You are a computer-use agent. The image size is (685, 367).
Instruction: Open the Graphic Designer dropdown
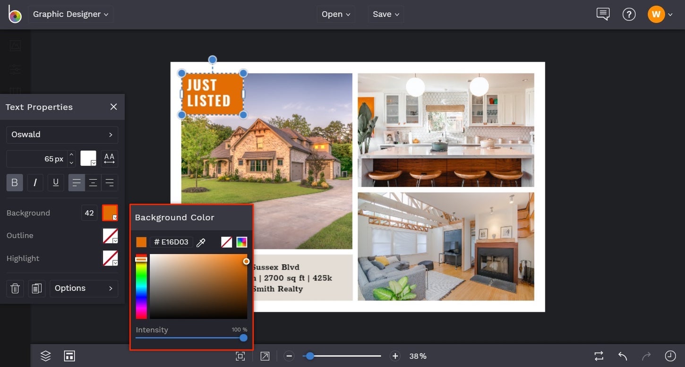70,14
